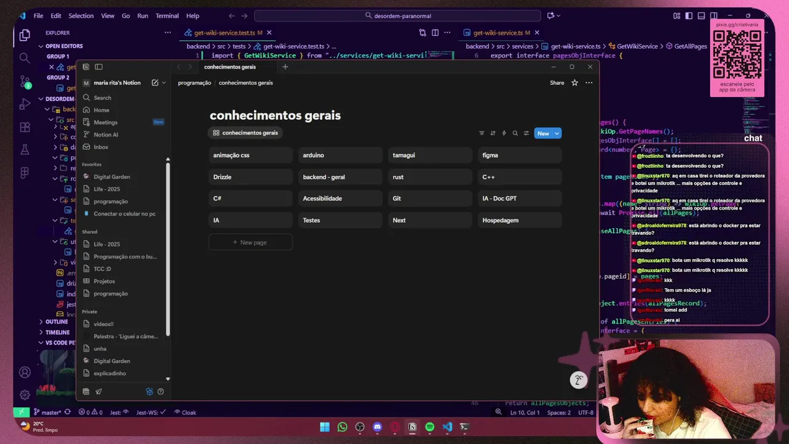Viewport: 789px width, 444px height.
Task: Open VS Code File menu
Action: point(38,16)
